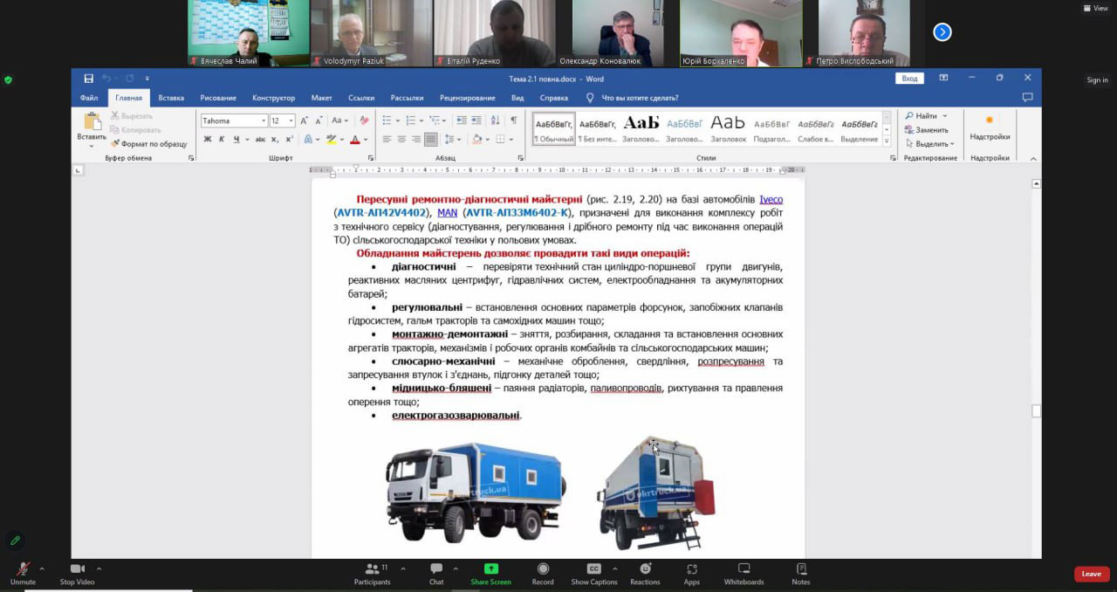Screen dimensions: 1117x592
Task: Click the Undo arrow in Quick Access toolbar
Action: [x=106, y=78]
